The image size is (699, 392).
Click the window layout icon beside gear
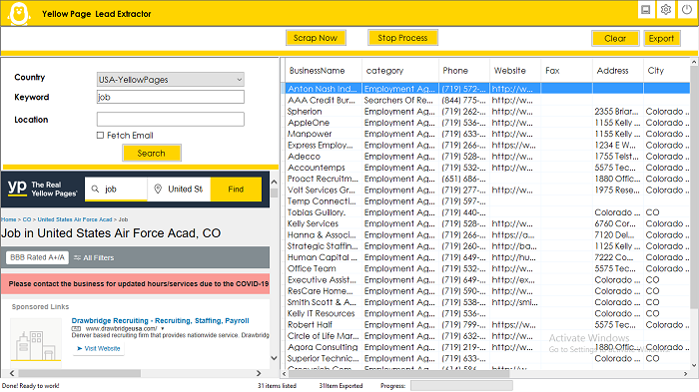click(x=645, y=10)
